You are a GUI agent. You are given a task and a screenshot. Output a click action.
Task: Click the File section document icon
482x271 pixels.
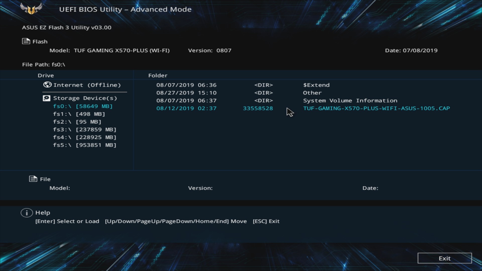click(33, 179)
